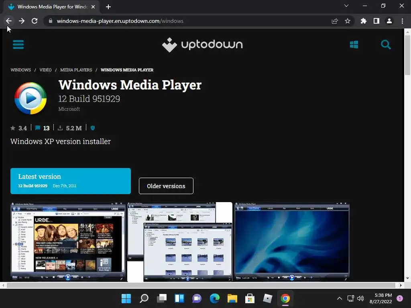
Task: Open a new browser tab
Action: 108,7
